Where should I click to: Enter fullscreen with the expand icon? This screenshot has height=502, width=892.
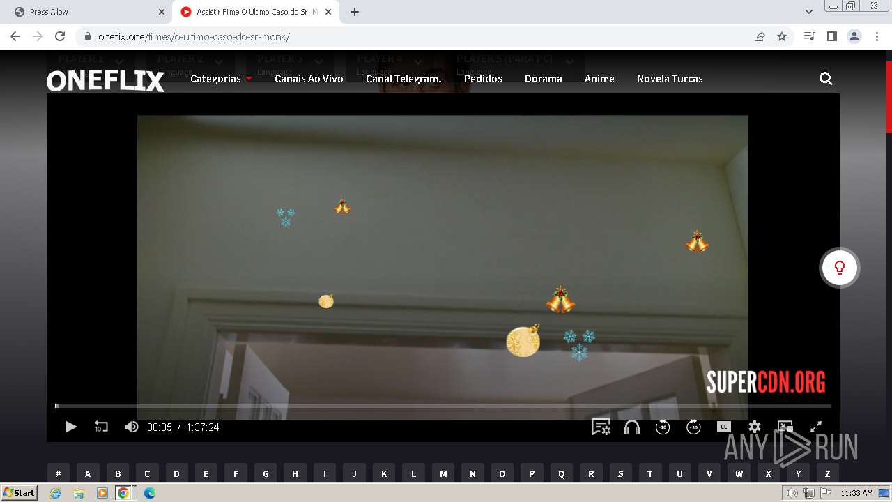pyautogui.click(x=816, y=427)
